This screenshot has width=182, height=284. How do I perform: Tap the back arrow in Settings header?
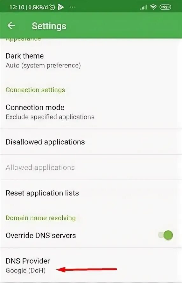pos(11,25)
